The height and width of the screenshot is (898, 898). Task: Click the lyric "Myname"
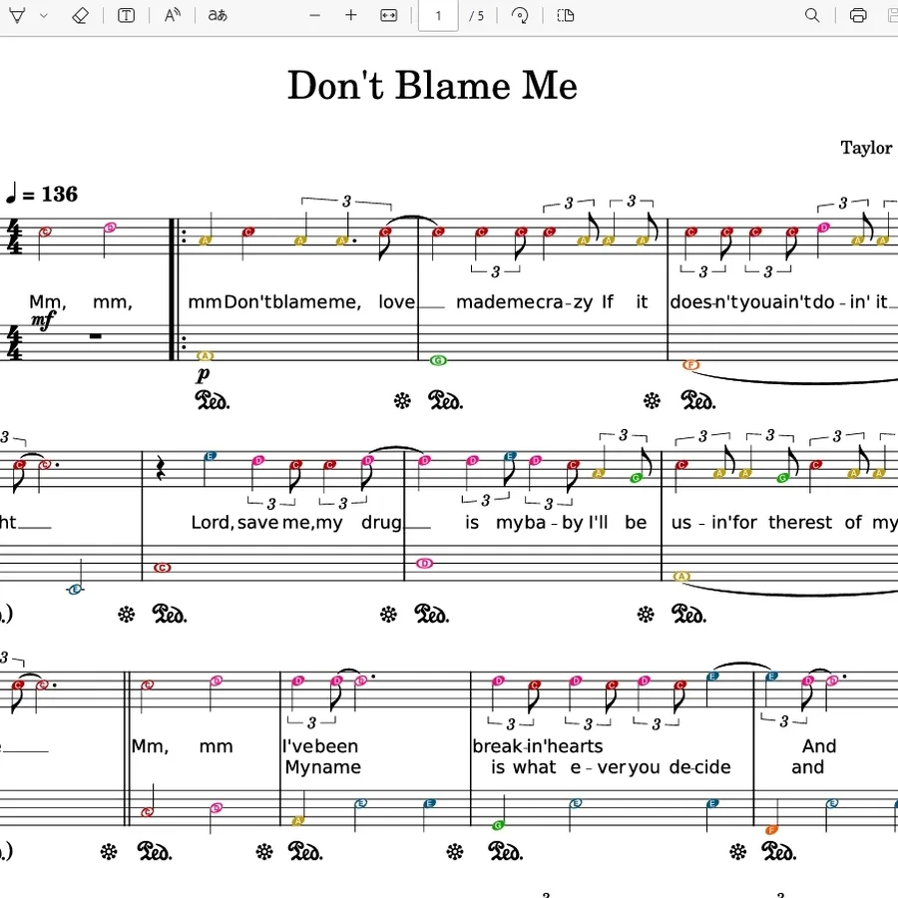tap(323, 767)
